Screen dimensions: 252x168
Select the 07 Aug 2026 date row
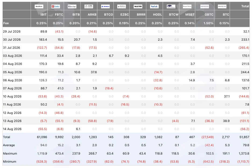pyautogui.click(x=126, y=88)
